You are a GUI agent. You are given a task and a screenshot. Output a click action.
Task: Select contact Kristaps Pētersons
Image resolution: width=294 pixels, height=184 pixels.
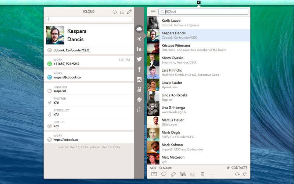[x=198, y=47]
